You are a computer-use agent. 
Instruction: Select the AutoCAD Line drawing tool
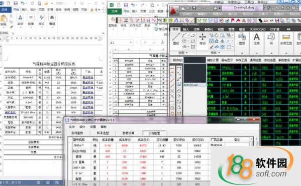coord(176,39)
